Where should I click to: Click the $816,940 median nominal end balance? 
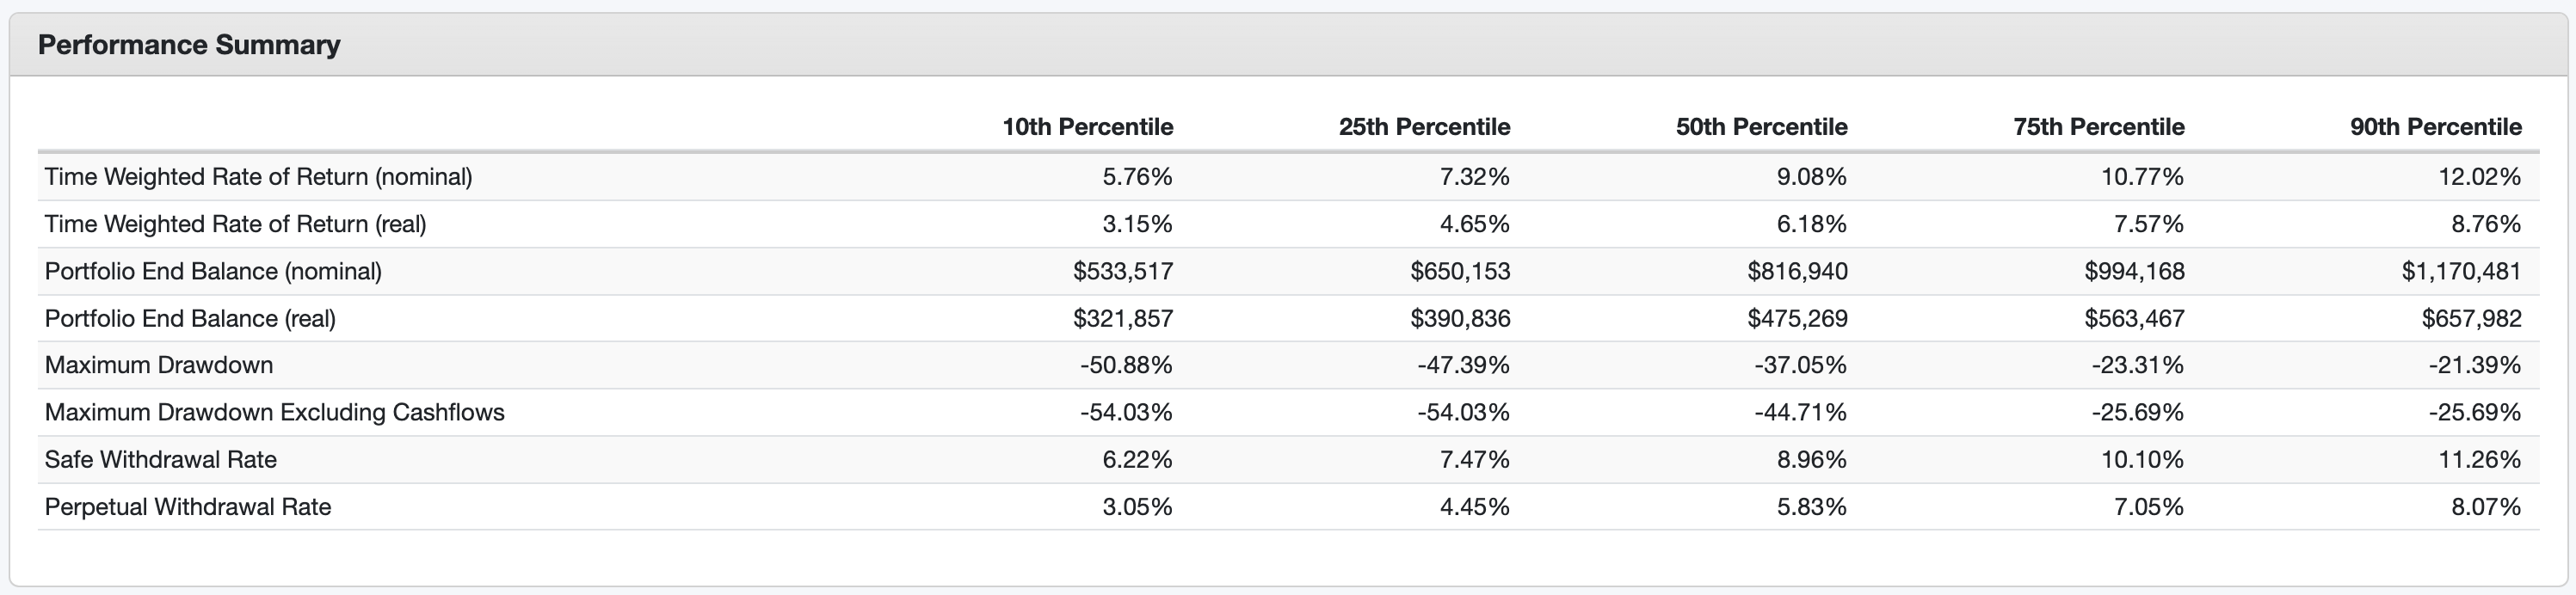1797,271
